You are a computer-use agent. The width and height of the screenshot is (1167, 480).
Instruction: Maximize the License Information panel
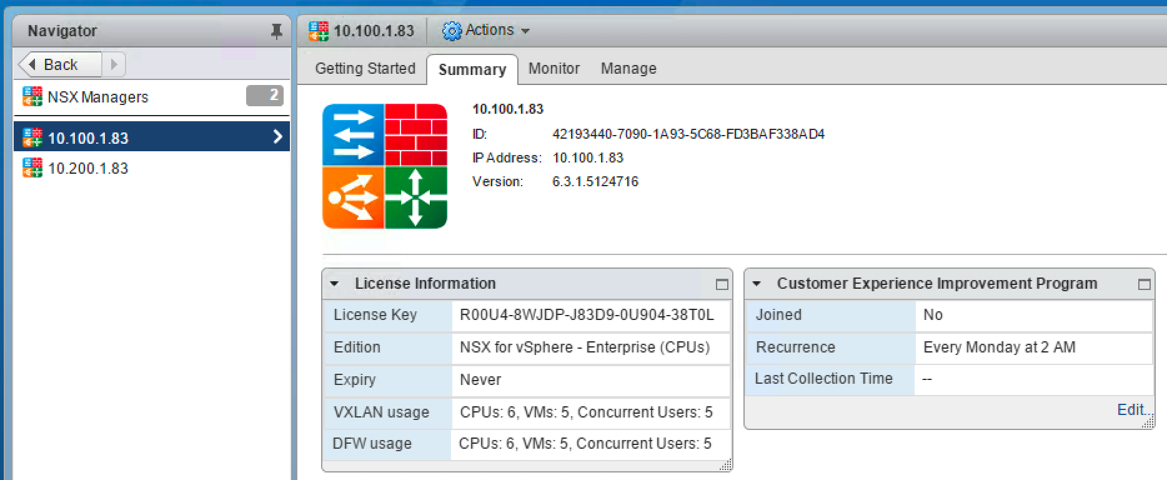pyautogui.click(x=722, y=284)
